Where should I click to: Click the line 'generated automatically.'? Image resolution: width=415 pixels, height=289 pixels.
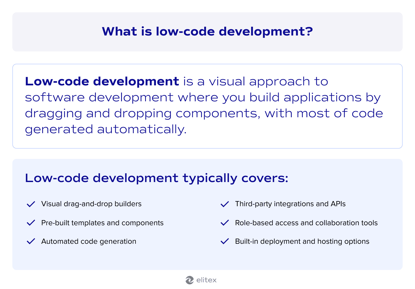106,129
